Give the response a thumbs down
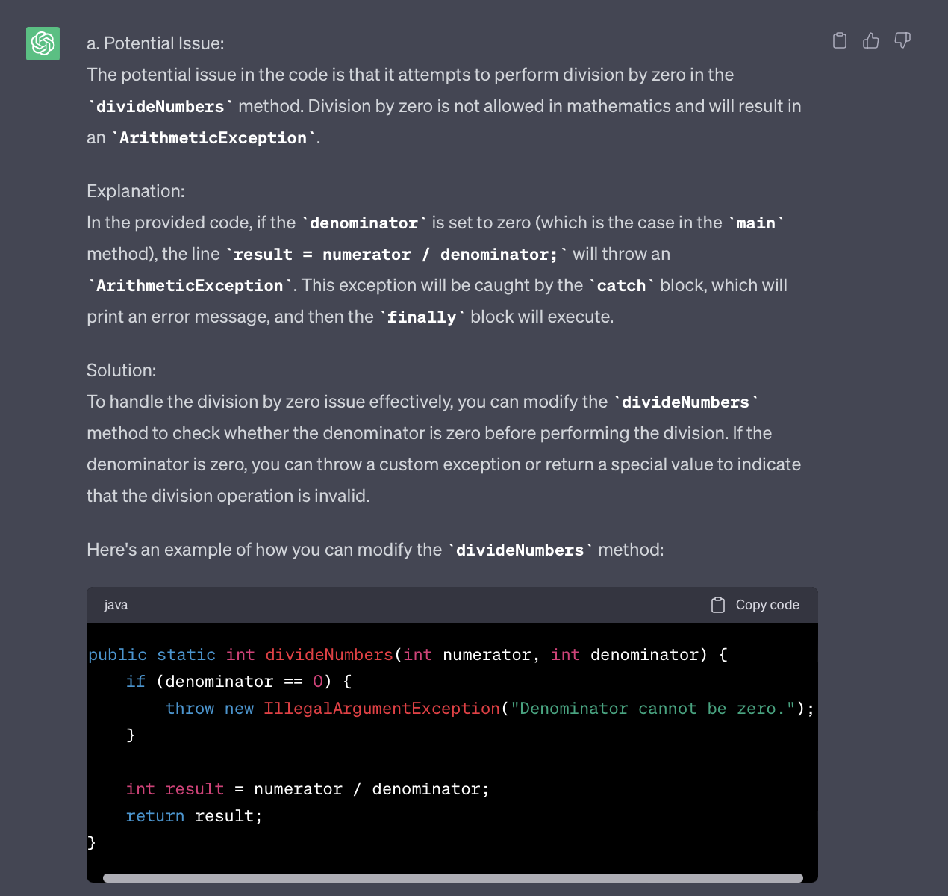Viewport: 948px width, 896px height. (x=902, y=40)
